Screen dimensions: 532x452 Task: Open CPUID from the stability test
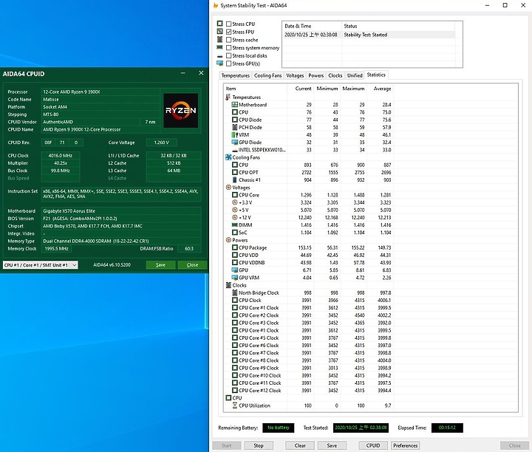pyautogui.click(x=373, y=445)
